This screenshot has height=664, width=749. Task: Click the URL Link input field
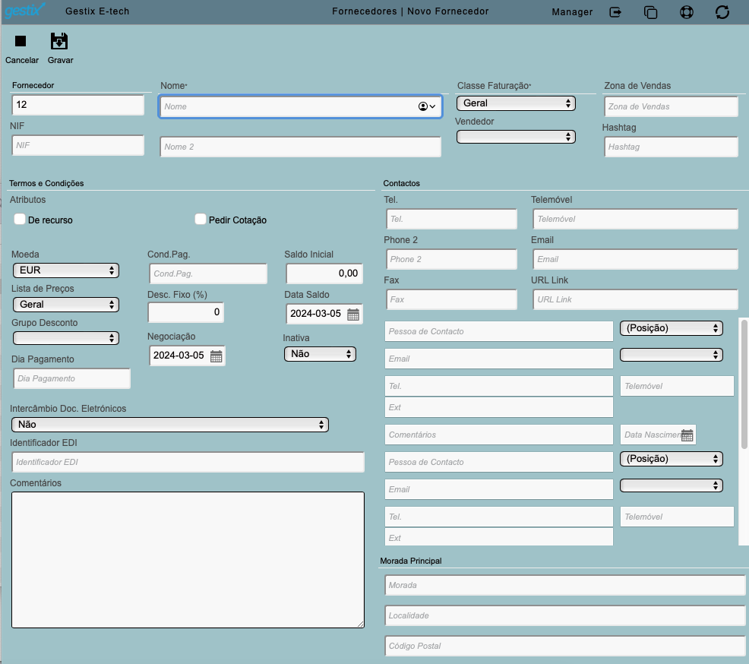(635, 299)
